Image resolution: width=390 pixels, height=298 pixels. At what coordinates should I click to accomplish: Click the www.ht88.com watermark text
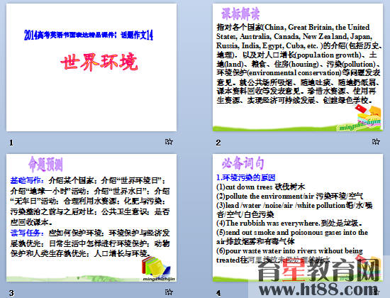point(318,289)
